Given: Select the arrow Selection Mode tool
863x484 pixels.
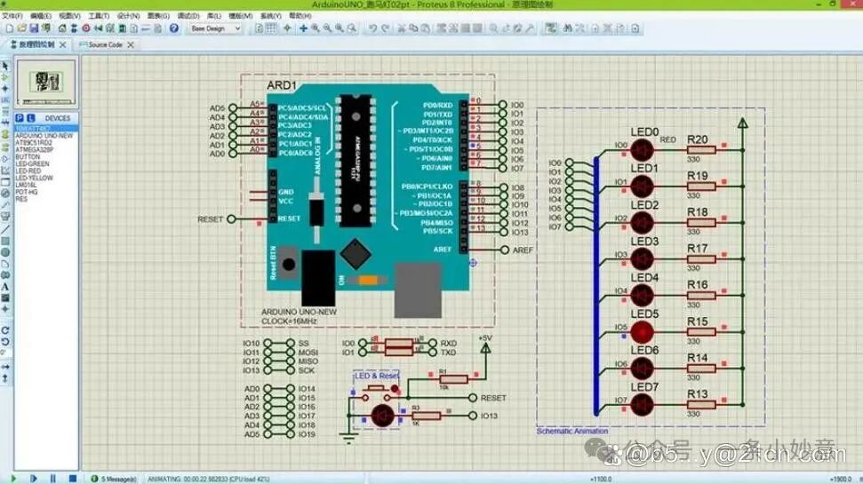Looking at the screenshot, I should pos(4,66).
